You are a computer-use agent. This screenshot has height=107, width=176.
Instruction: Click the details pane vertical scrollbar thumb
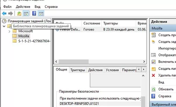pos(143,101)
